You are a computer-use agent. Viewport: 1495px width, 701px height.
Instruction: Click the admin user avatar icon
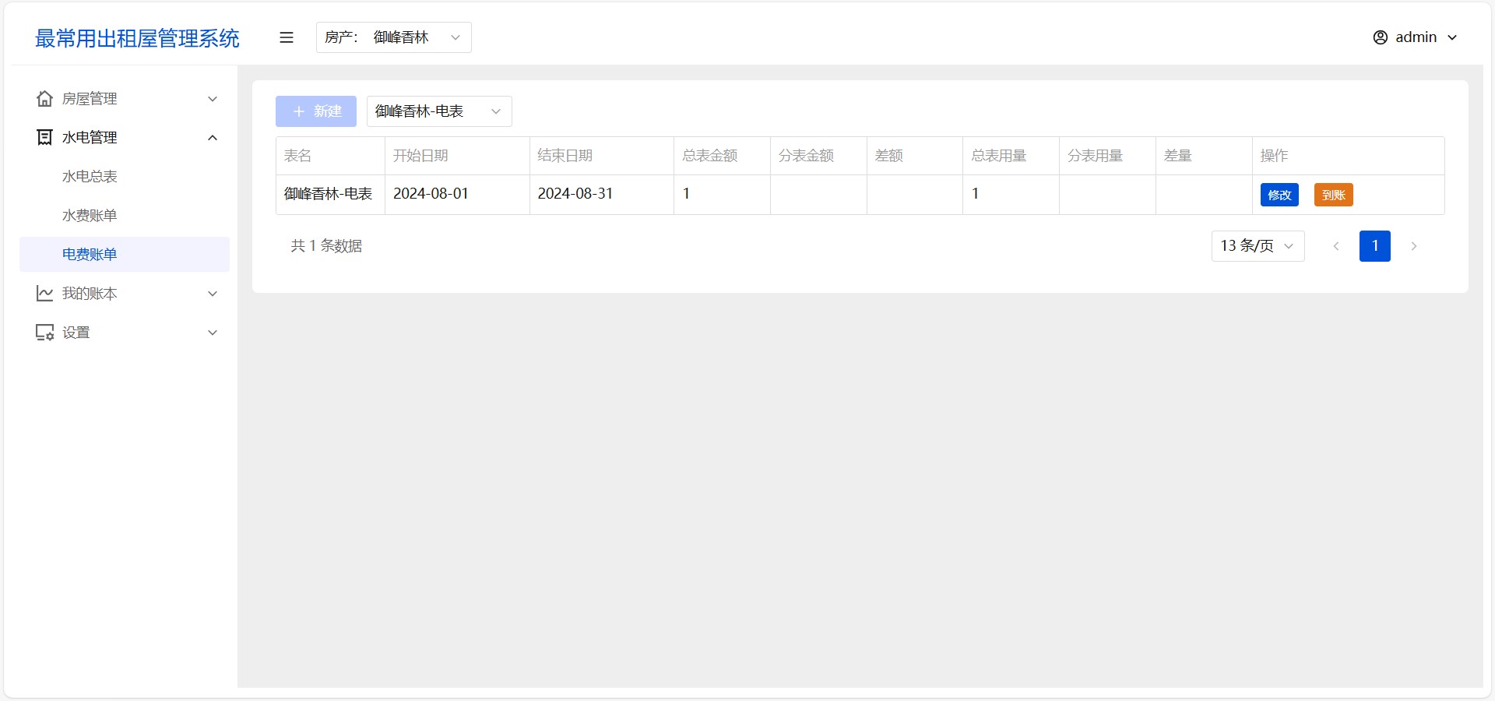pyautogui.click(x=1380, y=37)
